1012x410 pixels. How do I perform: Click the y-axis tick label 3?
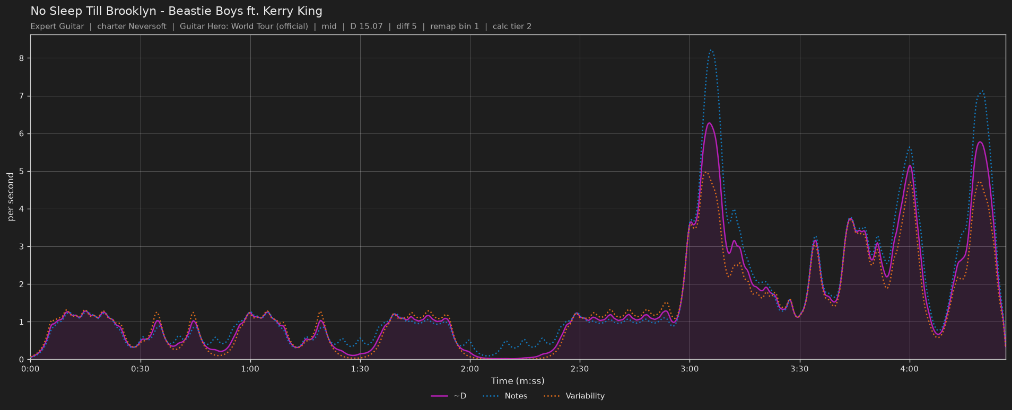click(22, 247)
